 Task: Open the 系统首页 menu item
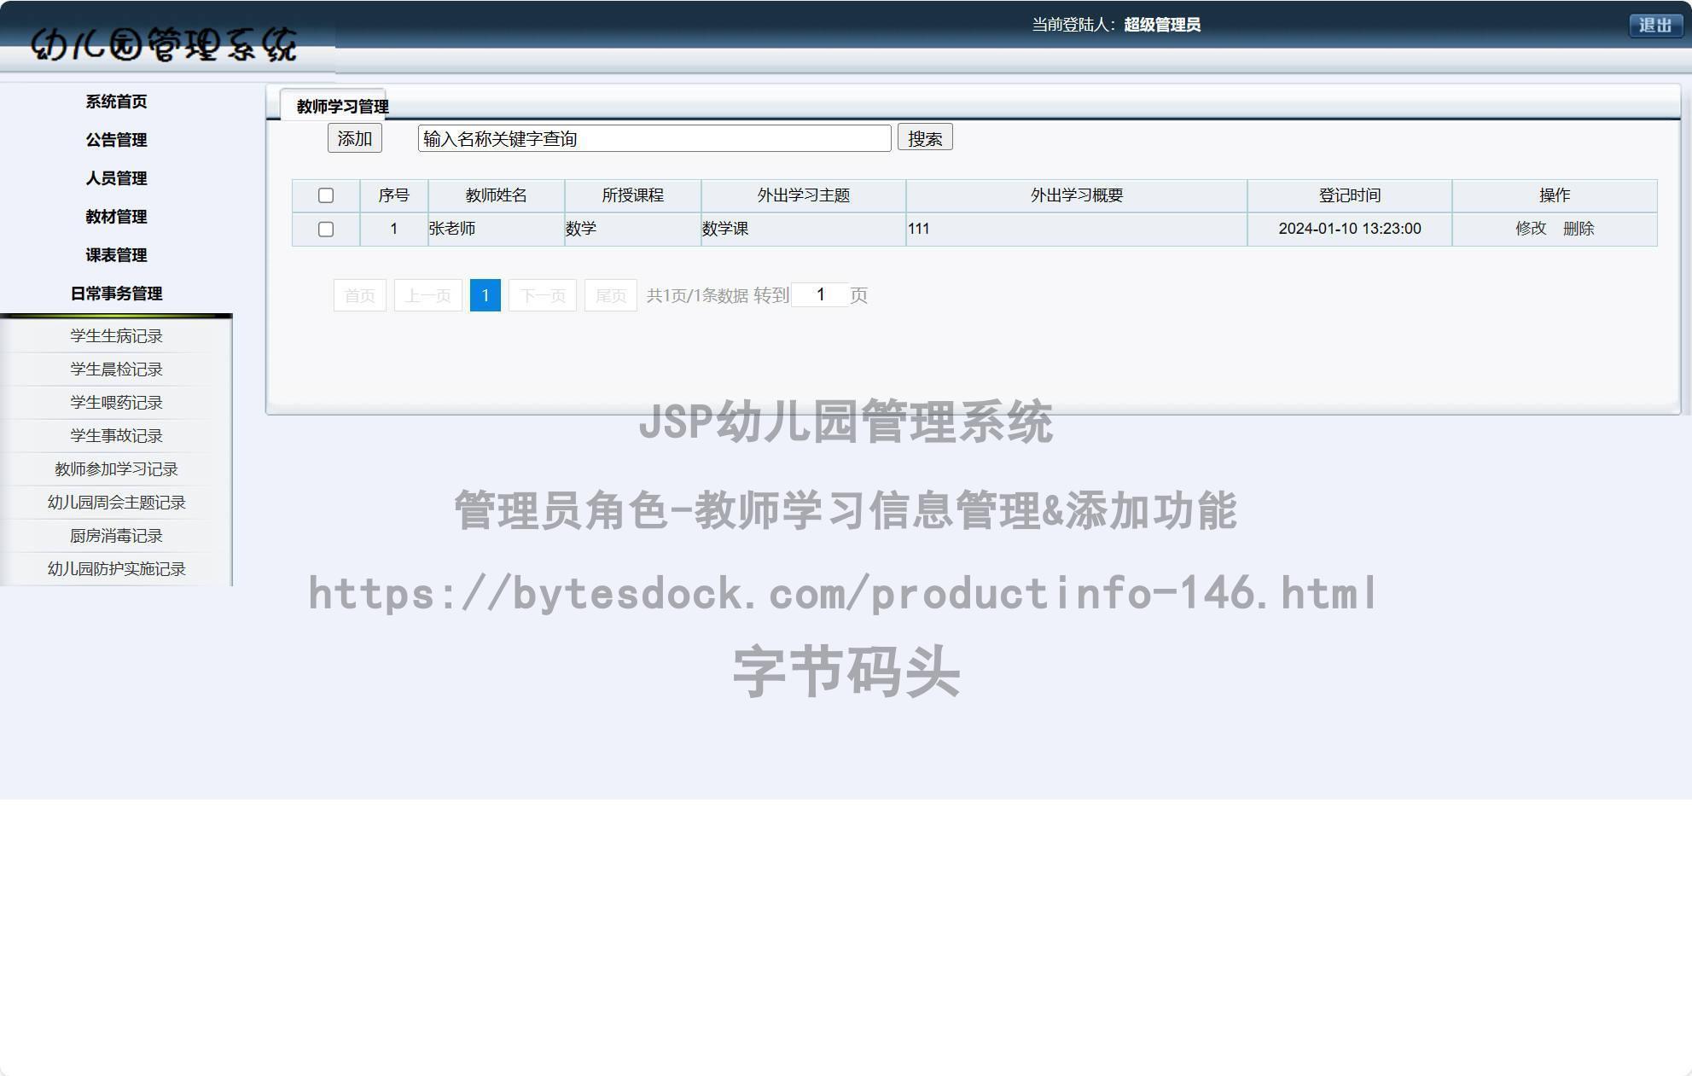pyautogui.click(x=116, y=101)
